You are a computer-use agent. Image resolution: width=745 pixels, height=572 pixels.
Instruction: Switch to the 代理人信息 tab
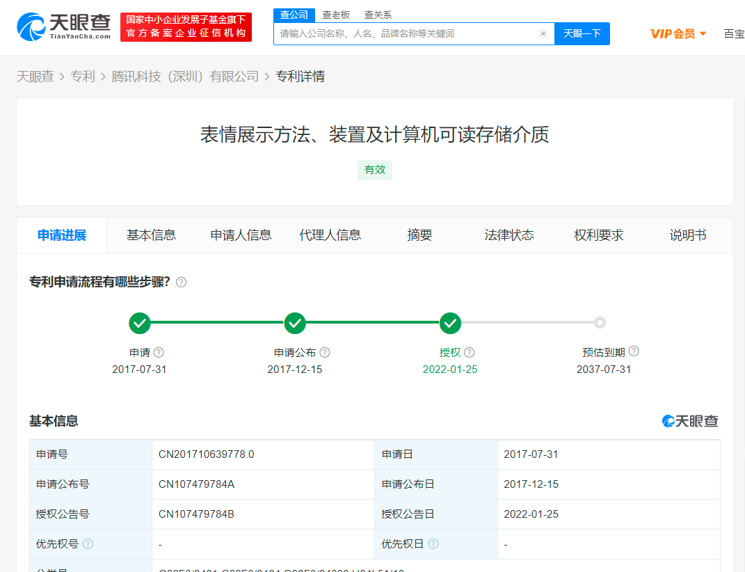click(330, 235)
